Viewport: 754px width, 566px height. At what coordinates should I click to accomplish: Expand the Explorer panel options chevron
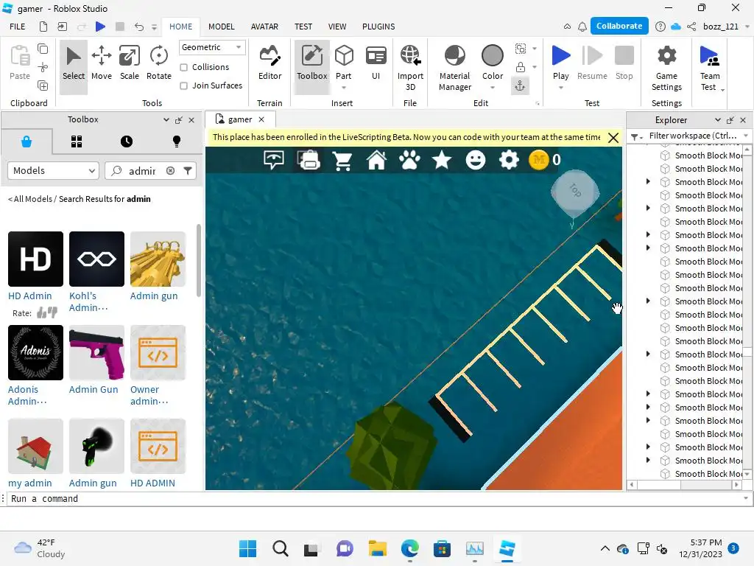(x=718, y=120)
